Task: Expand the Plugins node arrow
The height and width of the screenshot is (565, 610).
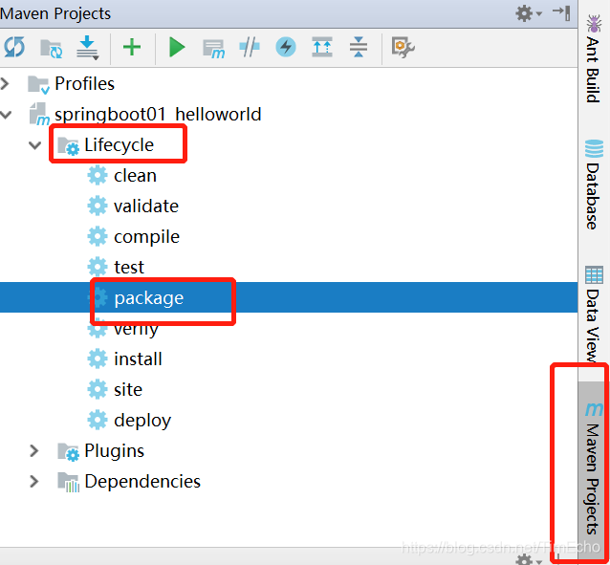Action: pos(34,450)
